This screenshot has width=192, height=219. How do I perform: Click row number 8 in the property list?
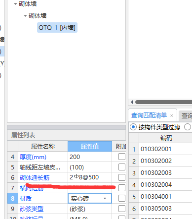tap(13, 198)
